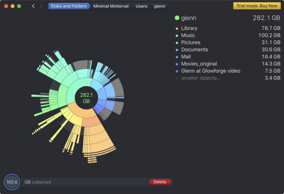
Task: Click the blue dot beside Documents
Action: (x=177, y=50)
